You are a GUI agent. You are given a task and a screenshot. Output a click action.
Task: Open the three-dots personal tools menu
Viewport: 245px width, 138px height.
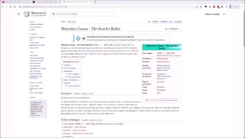tap(224, 14)
